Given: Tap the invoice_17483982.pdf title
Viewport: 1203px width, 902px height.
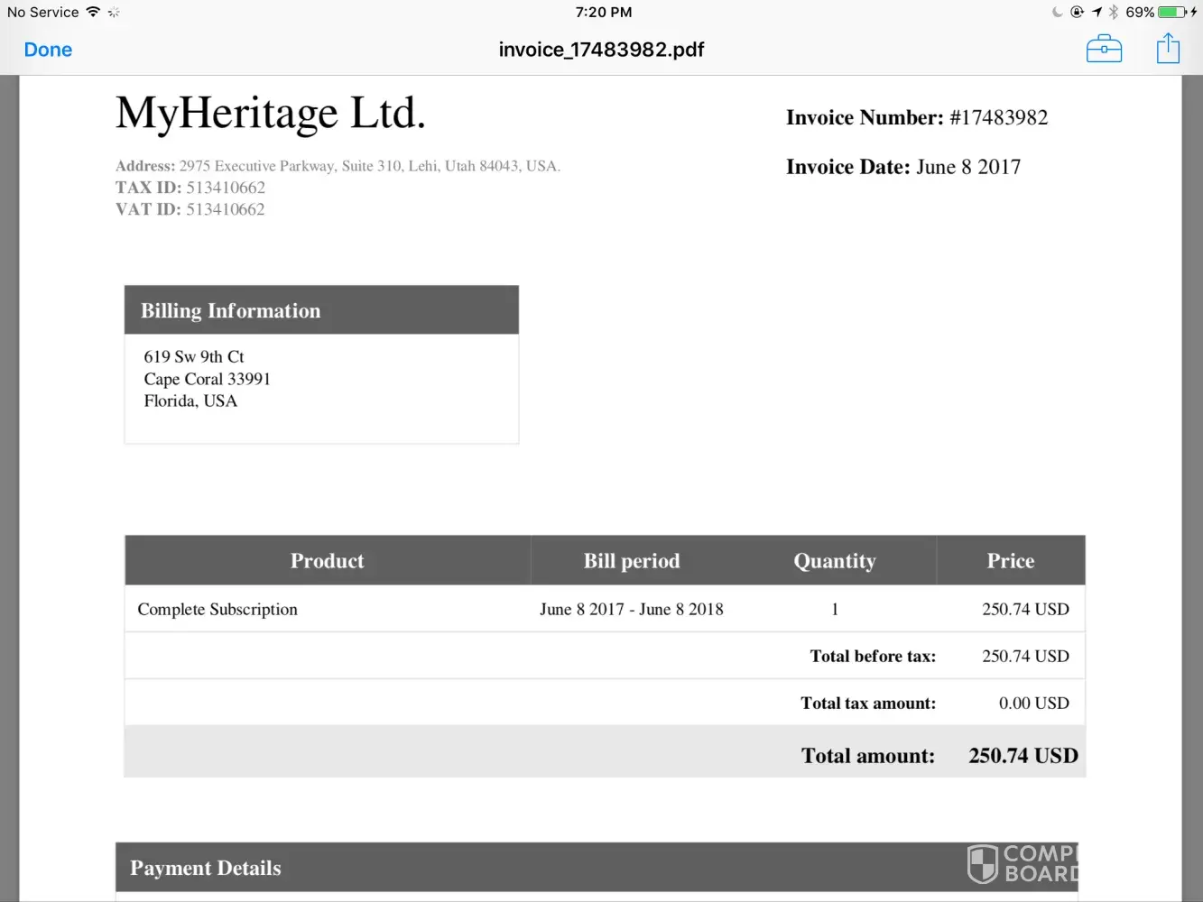Looking at the screenshot, I should click(x=601, y=50).
